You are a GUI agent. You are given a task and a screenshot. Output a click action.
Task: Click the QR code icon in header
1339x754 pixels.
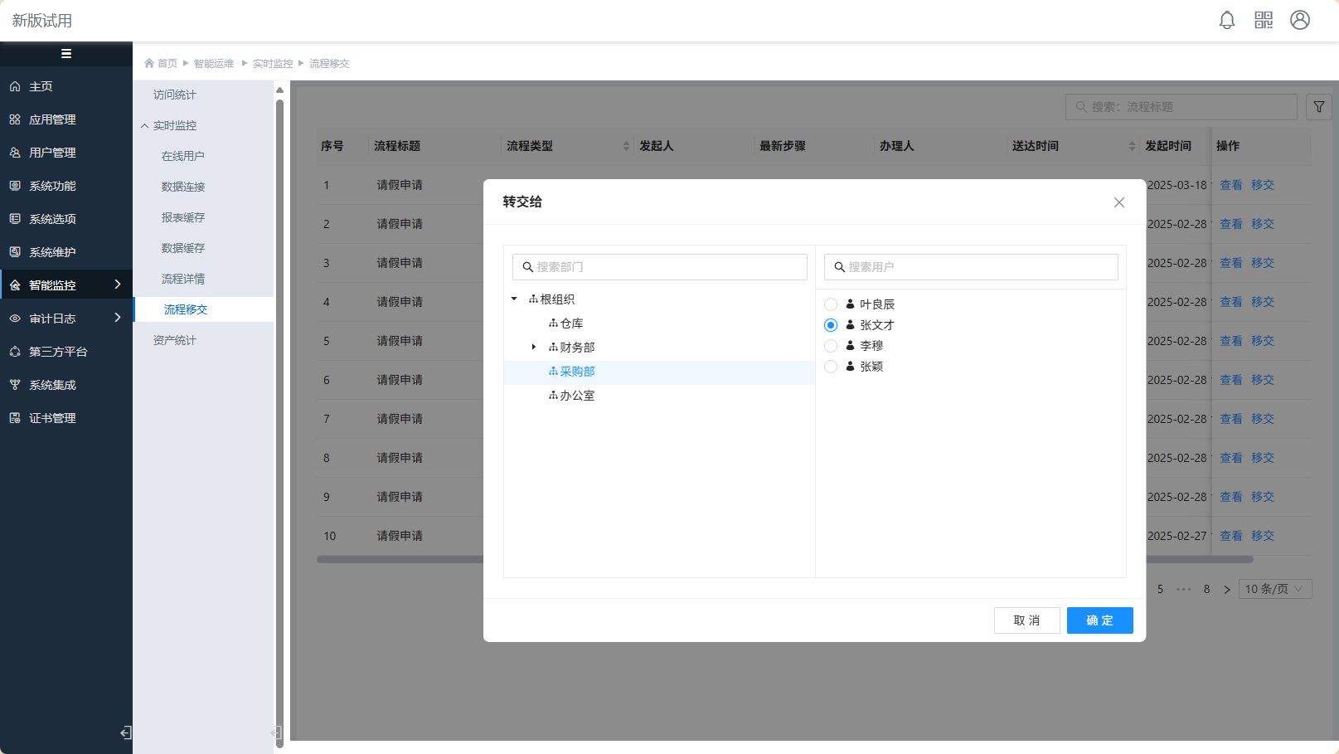click(1264, 21)
